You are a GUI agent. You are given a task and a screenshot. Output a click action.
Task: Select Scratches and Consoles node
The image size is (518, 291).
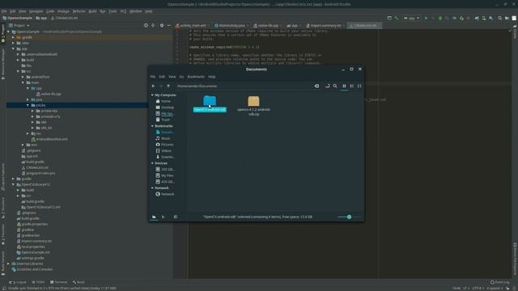coord(32,269)
